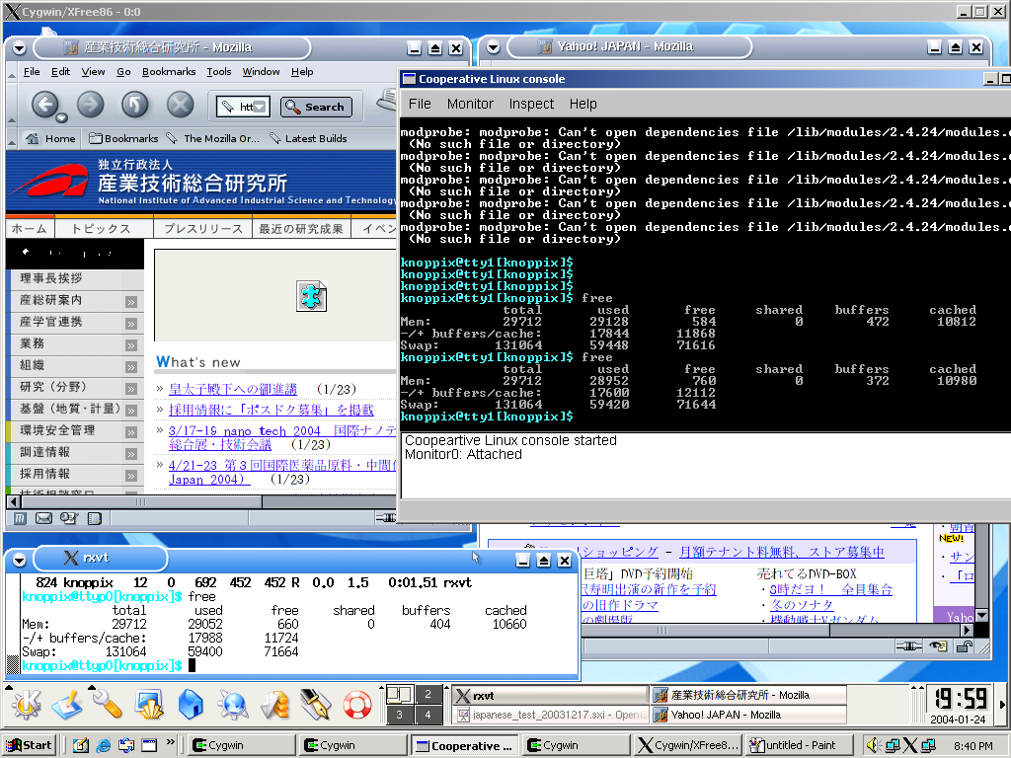Open the blue Home folder icon in KDE panel

[191, 704]
